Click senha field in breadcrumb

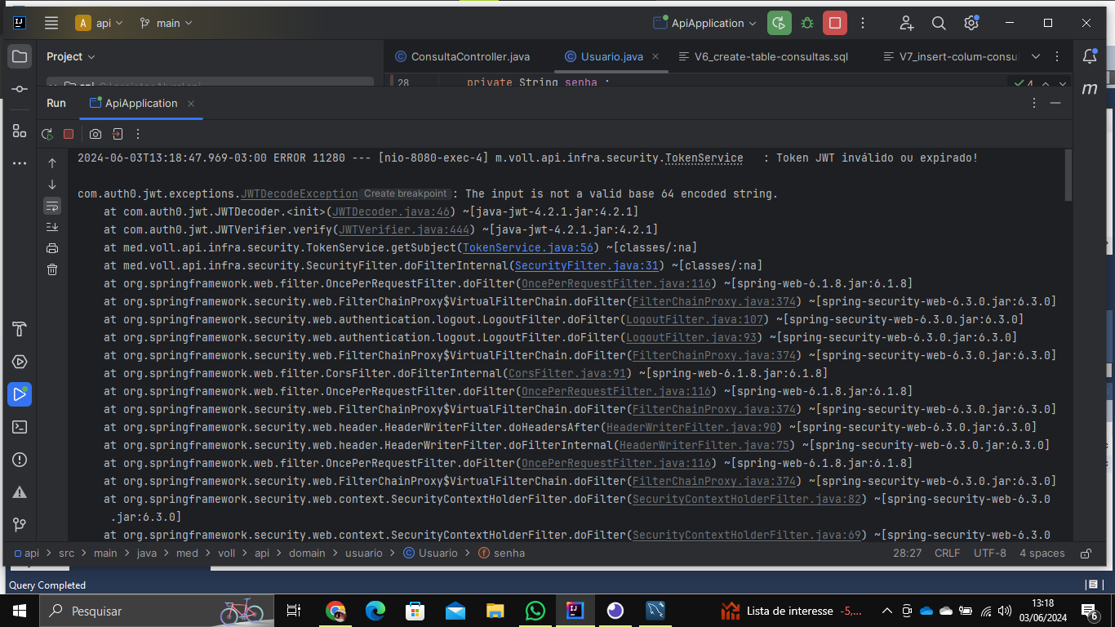(x=501, y=554)
